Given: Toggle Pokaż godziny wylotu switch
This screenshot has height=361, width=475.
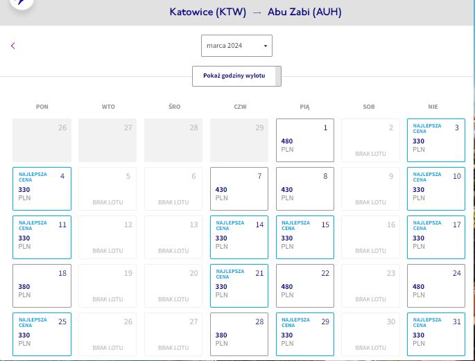Looking at the screenshot, I should (x=236, y=76).
